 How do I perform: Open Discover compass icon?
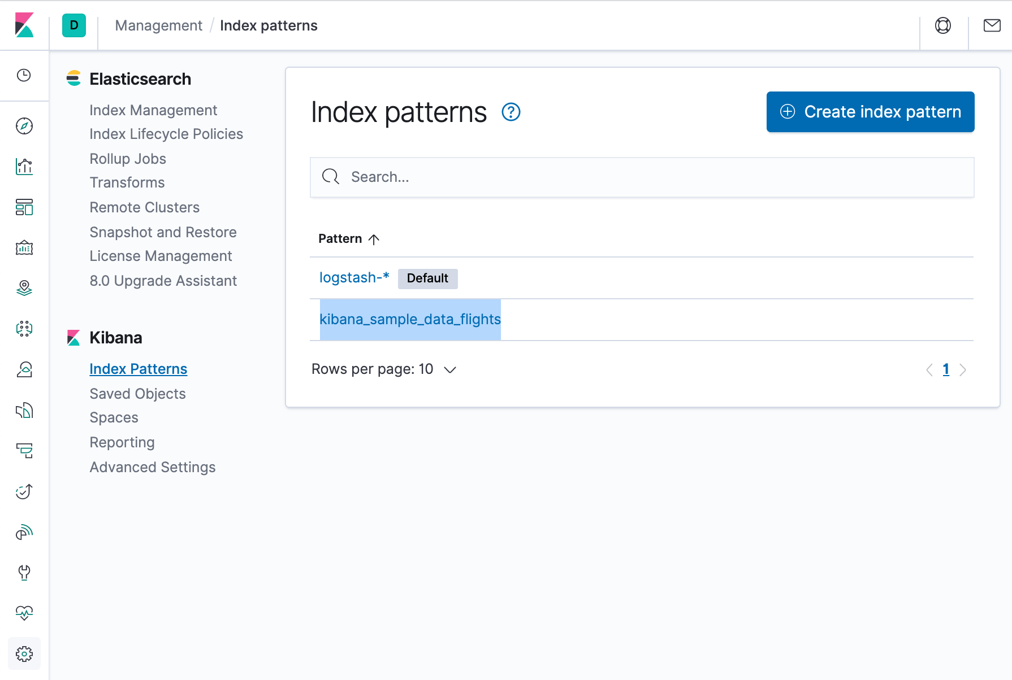tap(24, 126)
